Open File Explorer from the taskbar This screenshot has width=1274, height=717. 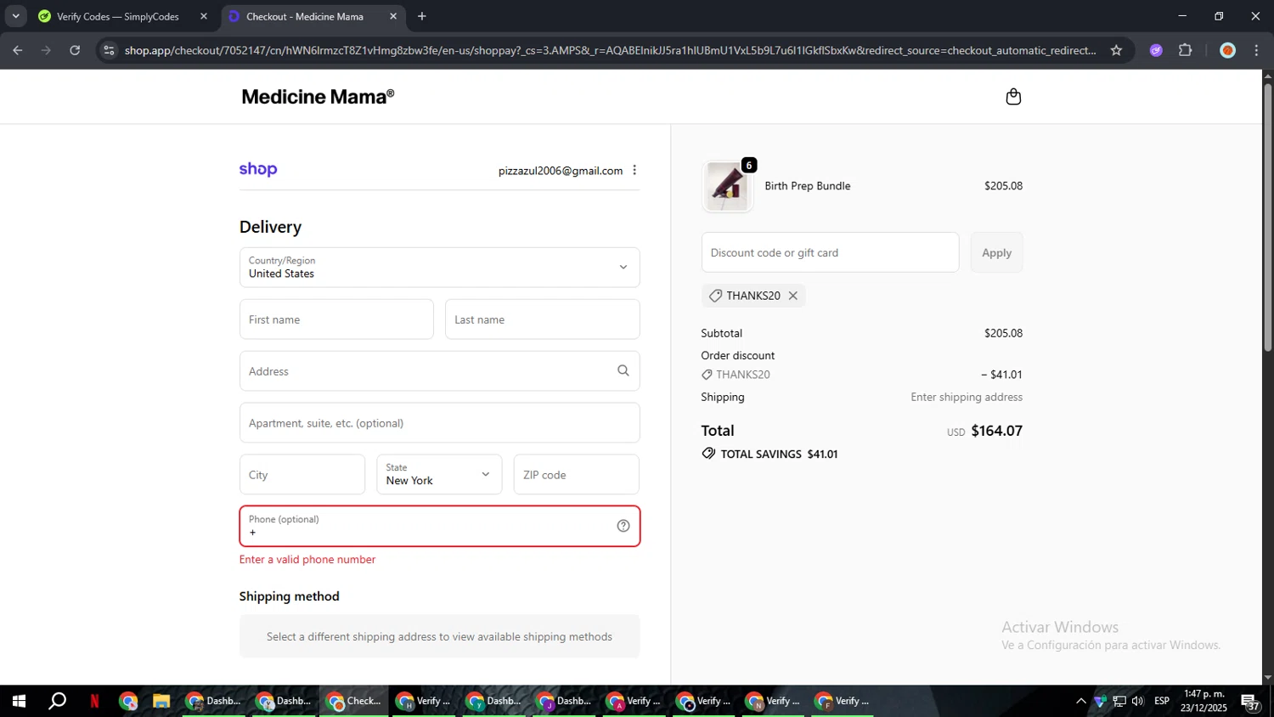coord(161,701)
